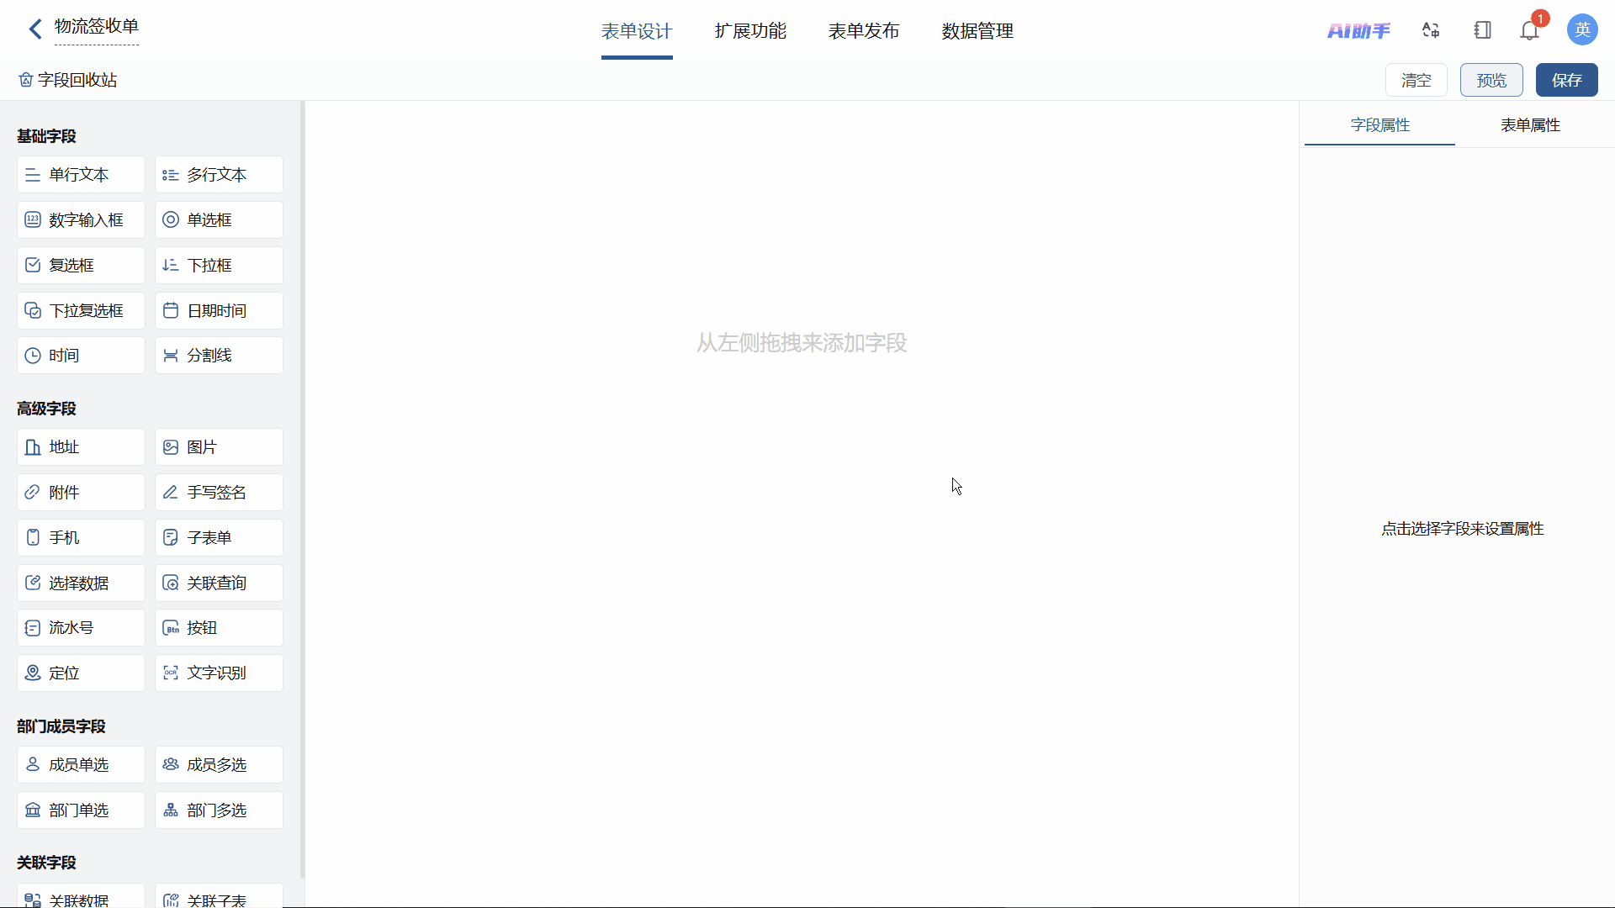This screenshot has width=1615, height=908.
Task: Click the 预览 preview button
Action: [x=1491, y=80]
